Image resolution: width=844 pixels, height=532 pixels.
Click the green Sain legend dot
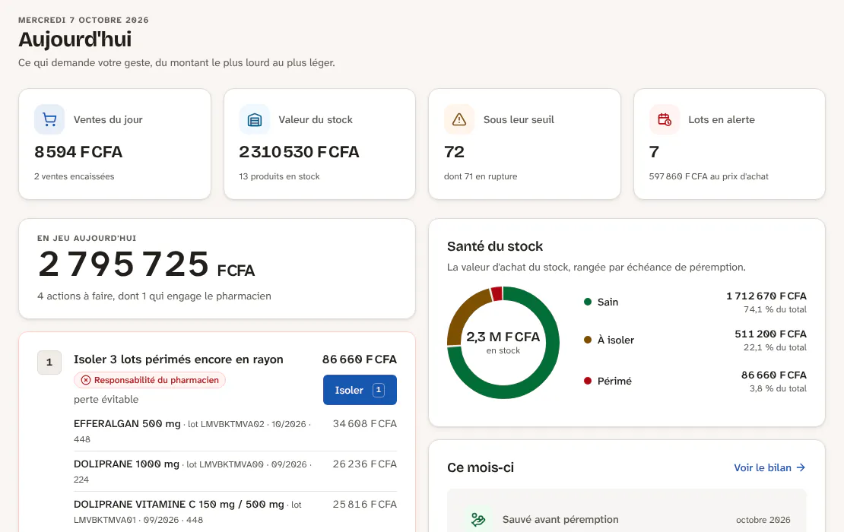coord(588,302)
